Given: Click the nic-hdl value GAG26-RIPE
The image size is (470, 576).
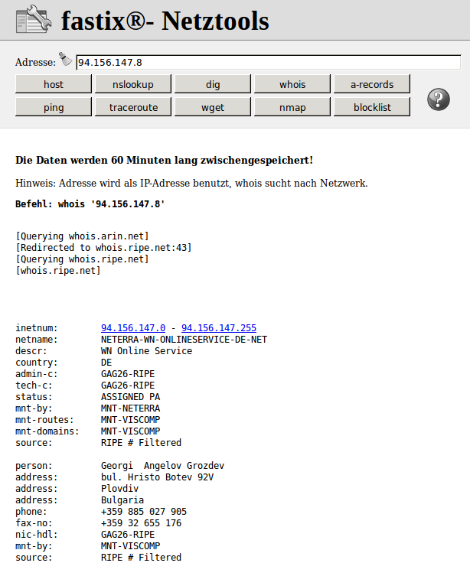Looking at the screenshot, I should [128, 535].
